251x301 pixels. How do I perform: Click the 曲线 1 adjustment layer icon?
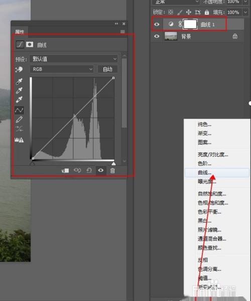click(x=171, y=24)
